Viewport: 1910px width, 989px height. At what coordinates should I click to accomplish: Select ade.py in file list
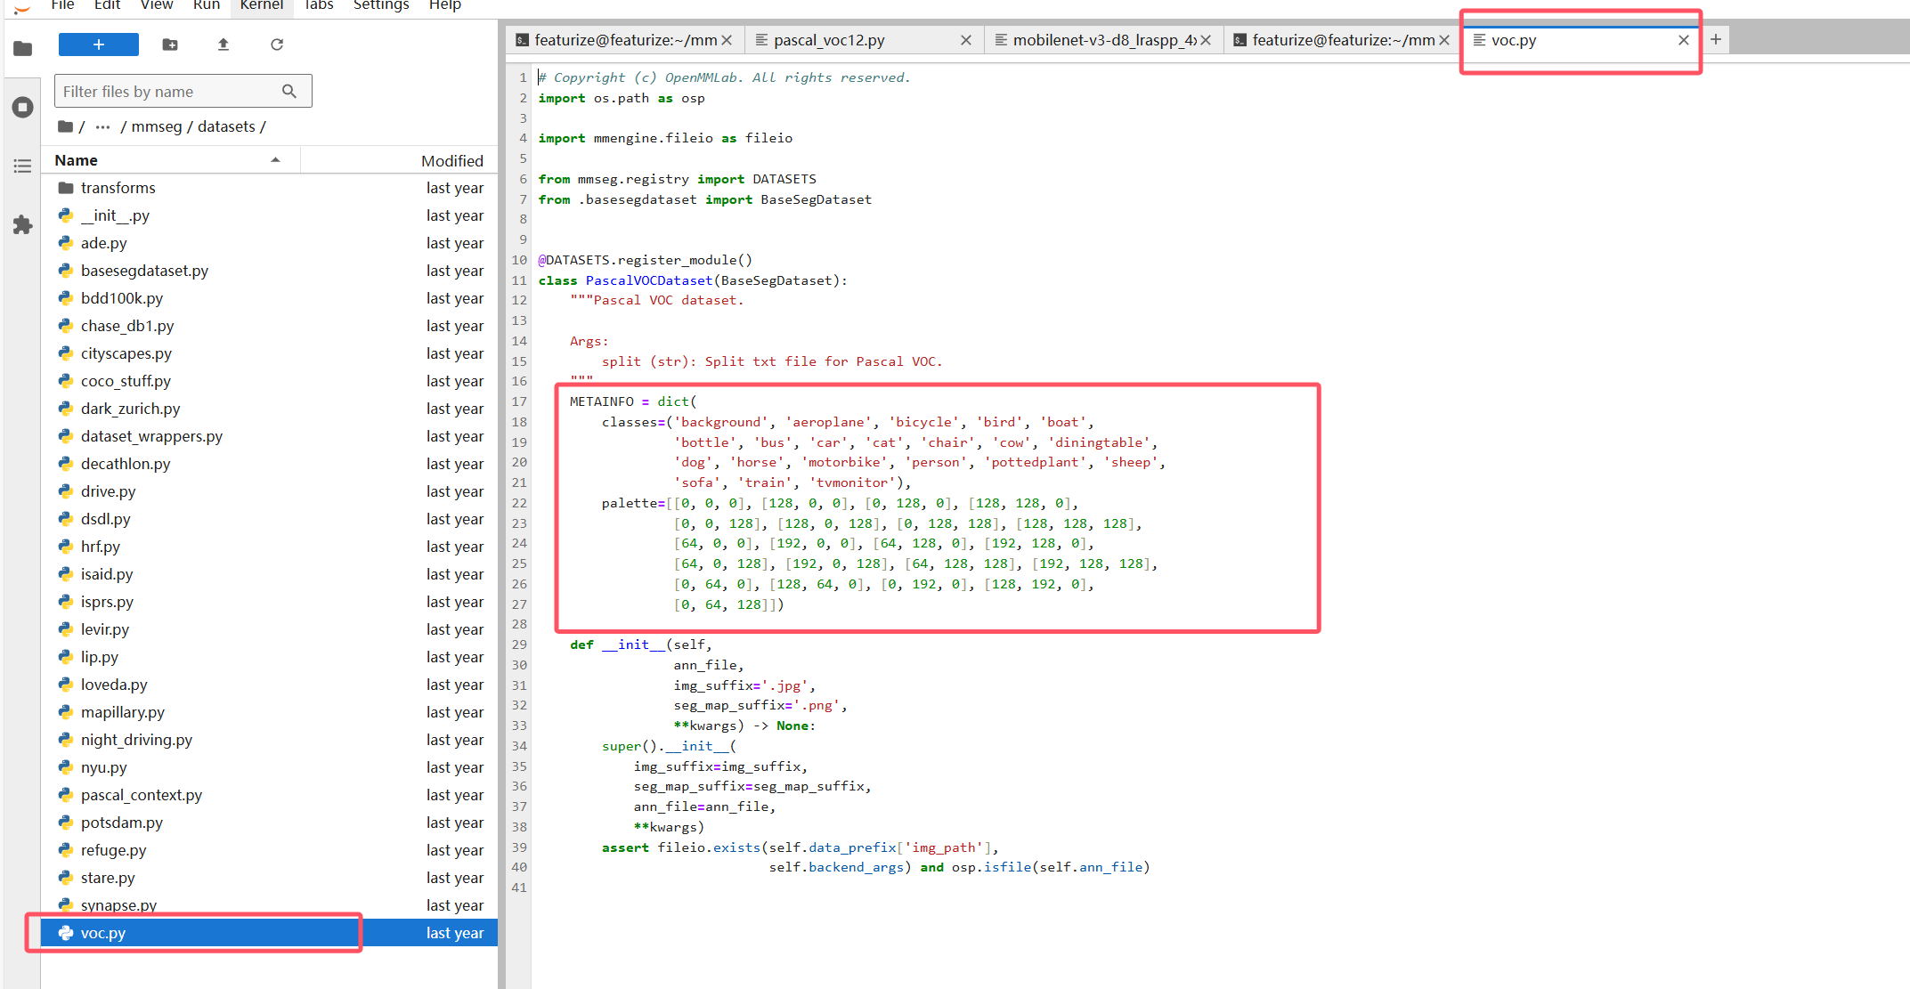(x=269, y=243)
